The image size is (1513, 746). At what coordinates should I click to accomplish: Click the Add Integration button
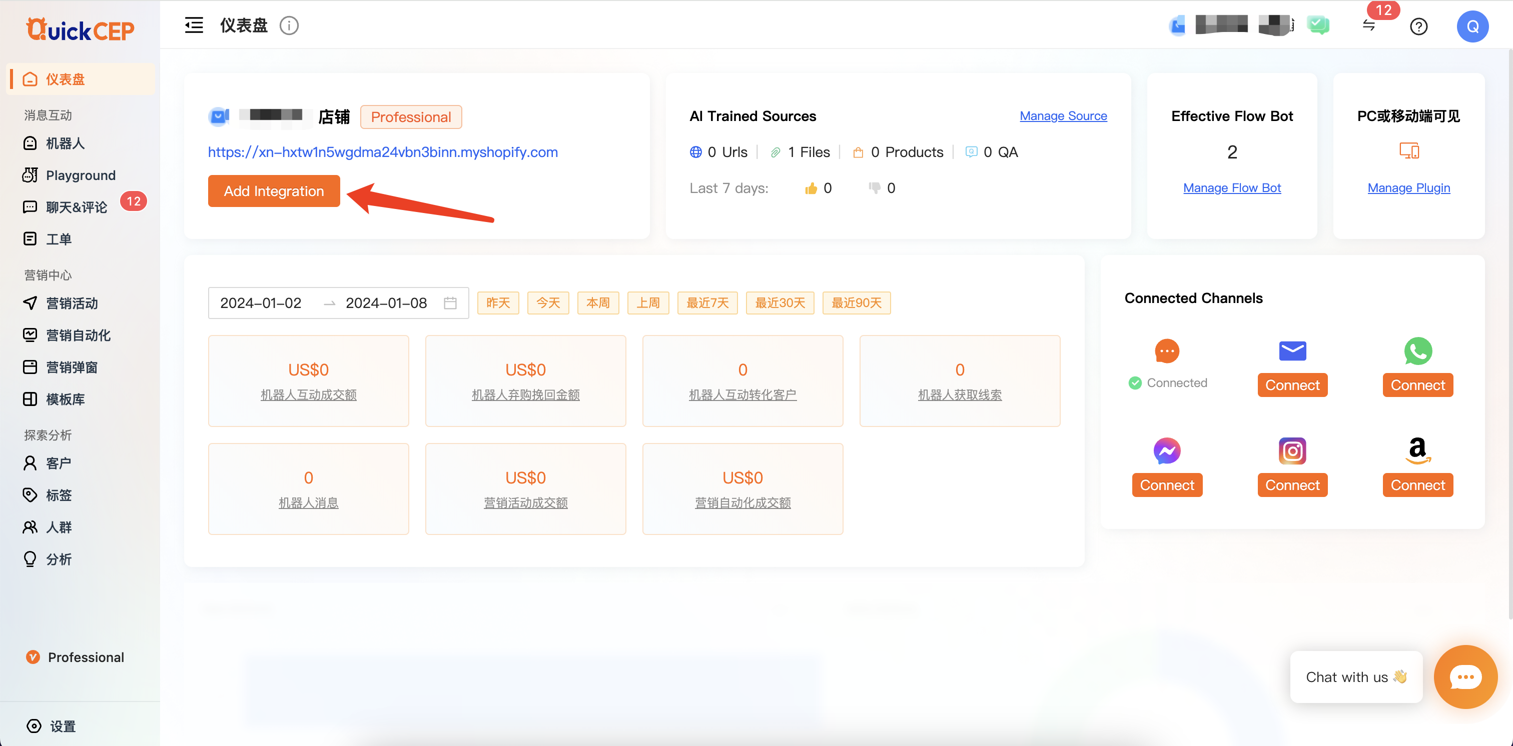pos(274,191)
